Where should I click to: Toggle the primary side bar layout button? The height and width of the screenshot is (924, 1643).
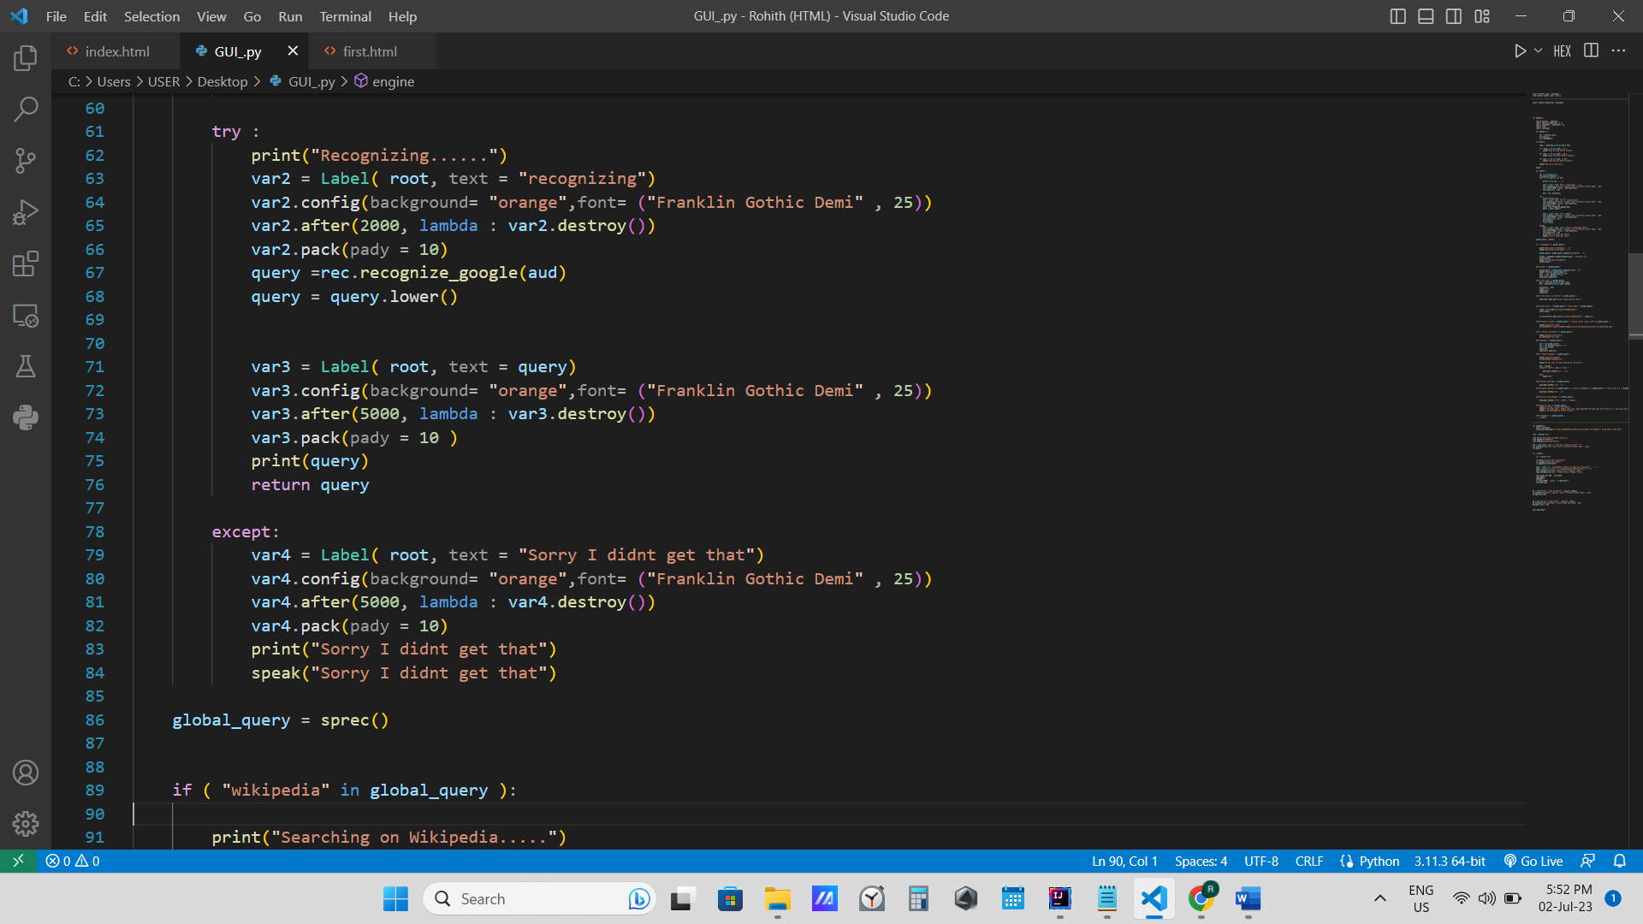pyautogui.click(x=1397, y=16)
